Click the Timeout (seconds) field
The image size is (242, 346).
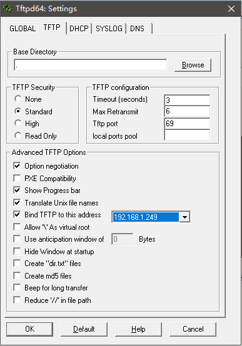coord(187,100)
